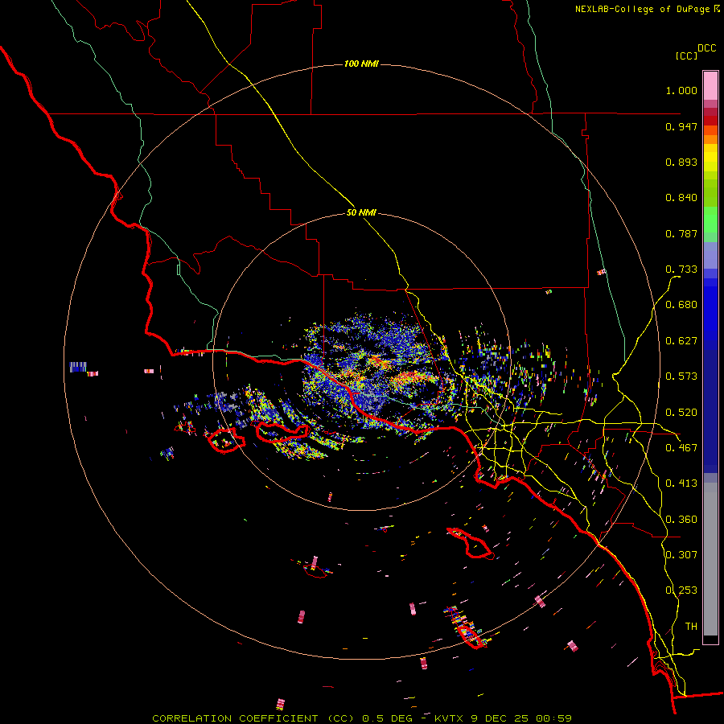Screen dimensions: 724x724
Task: Click the DCC legend heading
Action: click(707, 48)
